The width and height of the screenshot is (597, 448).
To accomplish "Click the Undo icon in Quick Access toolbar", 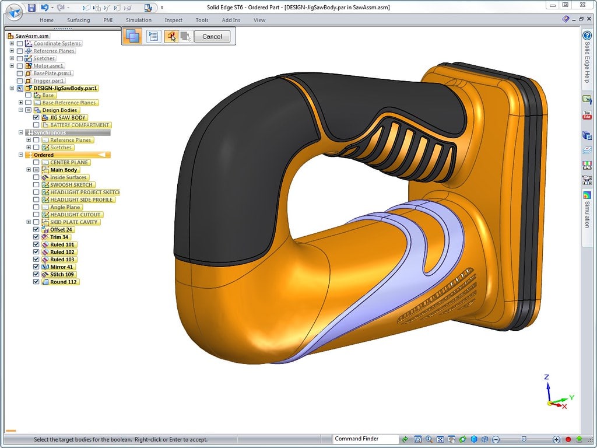I will coord(45,7).
